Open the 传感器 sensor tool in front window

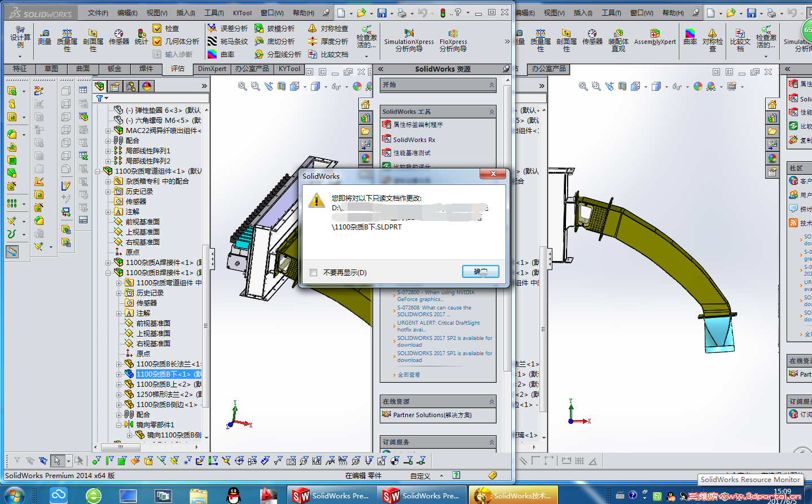(118, 37)
